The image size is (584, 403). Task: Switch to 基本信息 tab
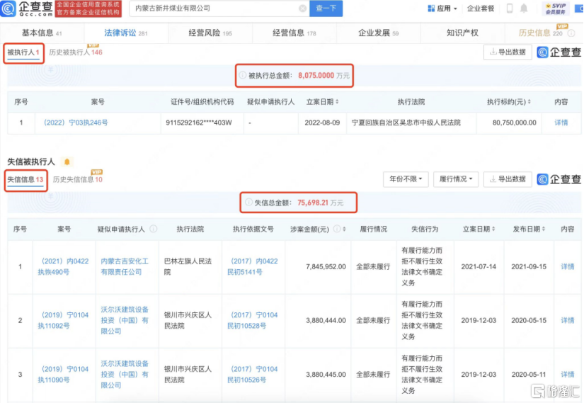(x=42, y=33)
